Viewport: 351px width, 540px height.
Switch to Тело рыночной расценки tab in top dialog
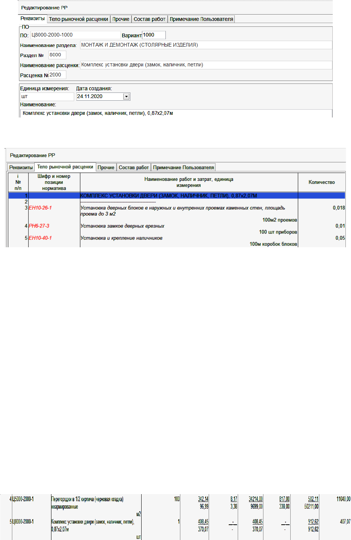tap(79, 19)
